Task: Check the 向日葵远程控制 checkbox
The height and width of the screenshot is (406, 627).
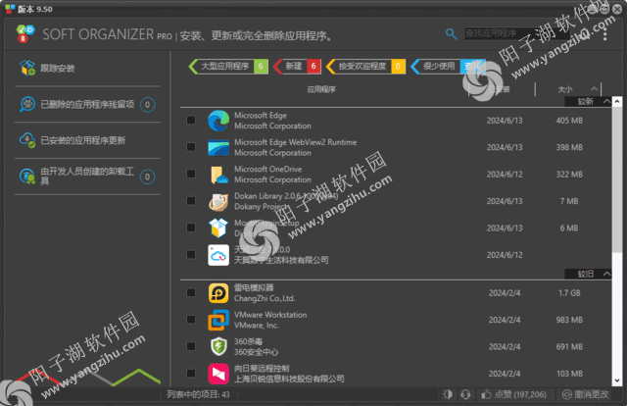Action: (x=191, y=374)
